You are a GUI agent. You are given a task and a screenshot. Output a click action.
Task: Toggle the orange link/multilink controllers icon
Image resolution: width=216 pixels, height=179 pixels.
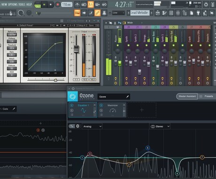tap(97, 13)
